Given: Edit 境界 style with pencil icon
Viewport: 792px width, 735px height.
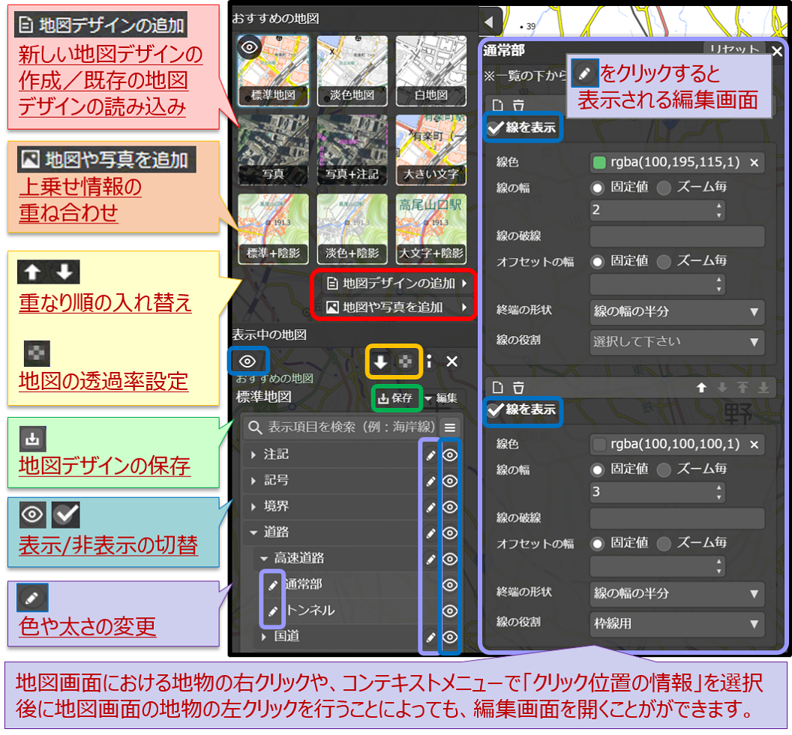Looking at the screenshot, I should [x=430, y=507].
